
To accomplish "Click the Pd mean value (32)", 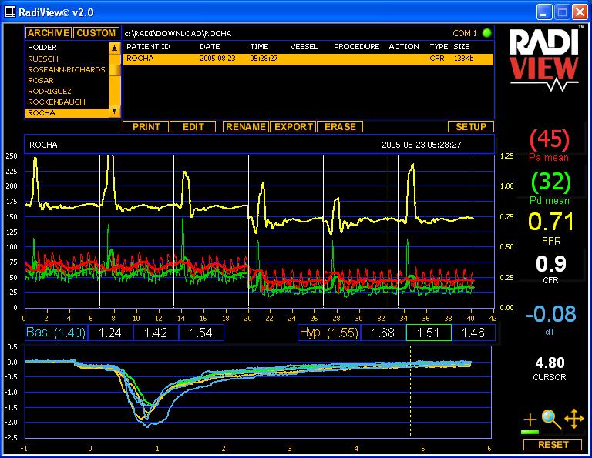I will point(551,182).
